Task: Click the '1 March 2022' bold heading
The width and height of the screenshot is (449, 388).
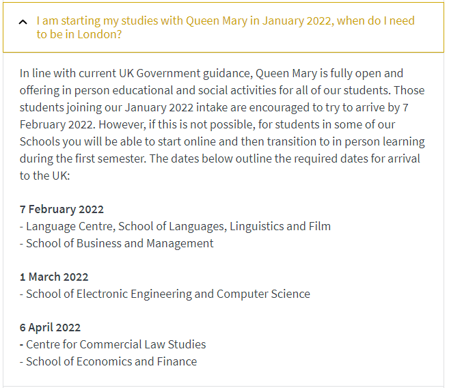Action: point(54,277)
